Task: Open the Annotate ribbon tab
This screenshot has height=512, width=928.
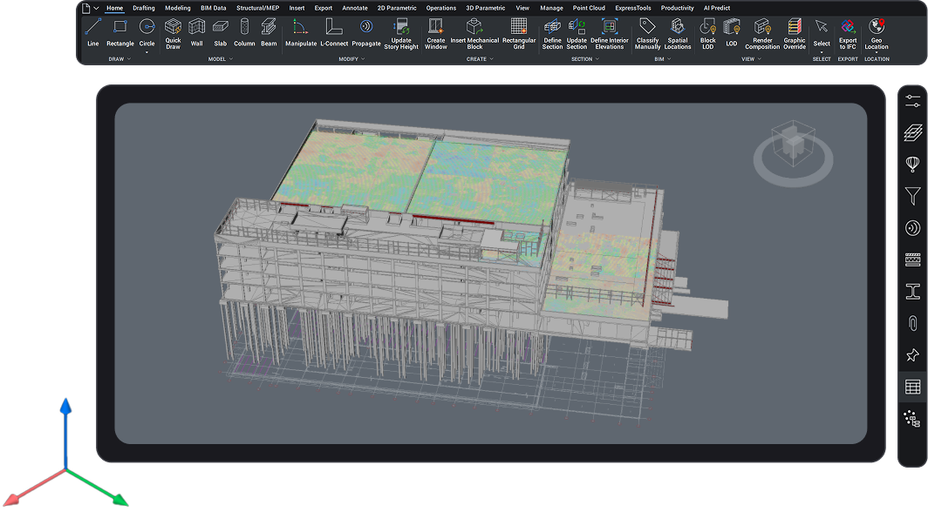Action: click(x=354, y=8)
